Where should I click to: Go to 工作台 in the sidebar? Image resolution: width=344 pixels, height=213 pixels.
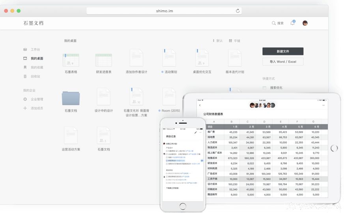point(32,49)
